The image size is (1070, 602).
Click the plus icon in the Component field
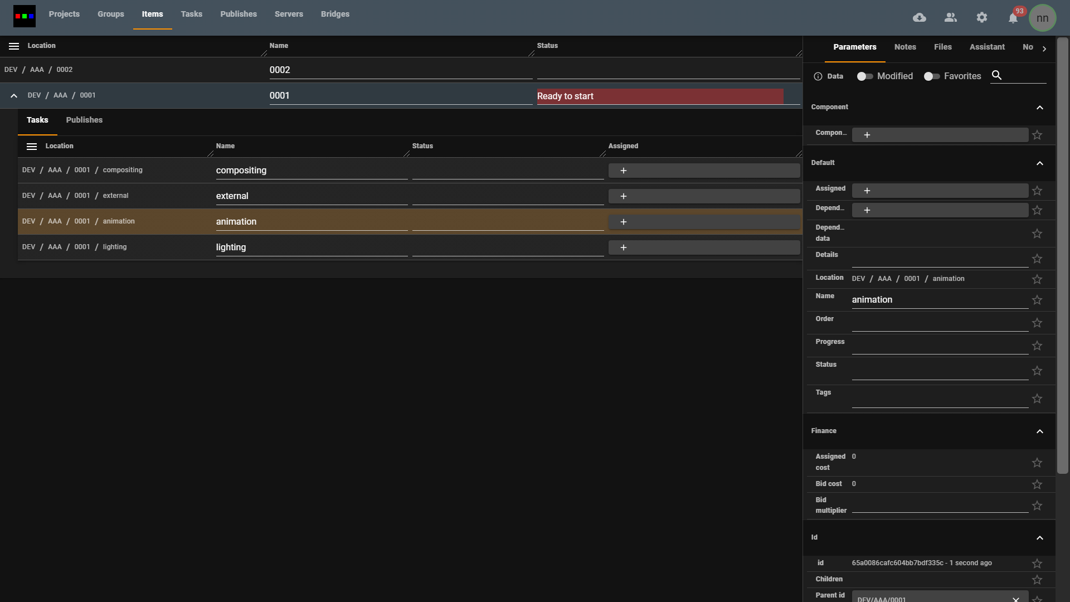pos(867,135)
